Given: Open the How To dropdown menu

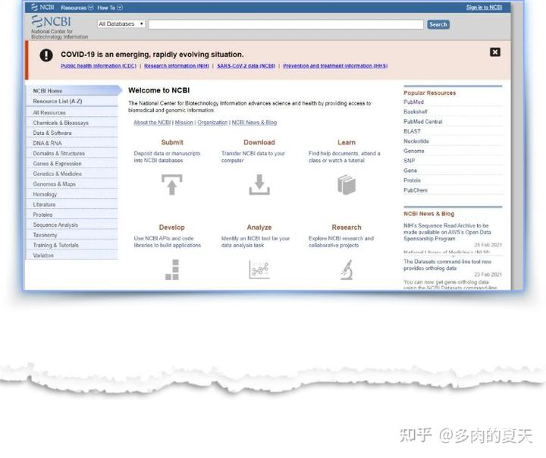Looking at the screenshot, I should [x=110, y=8].
